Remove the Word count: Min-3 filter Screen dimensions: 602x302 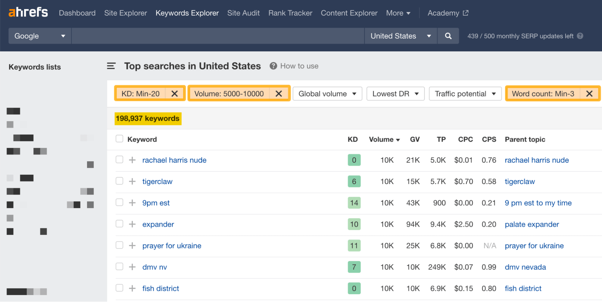589,93
